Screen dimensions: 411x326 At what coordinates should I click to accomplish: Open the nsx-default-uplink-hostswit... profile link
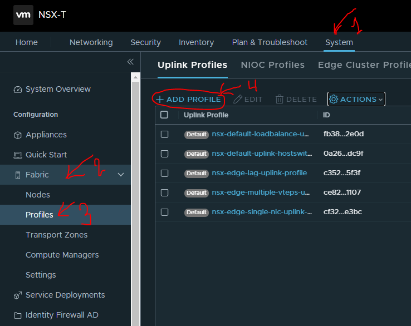point(262,153)
